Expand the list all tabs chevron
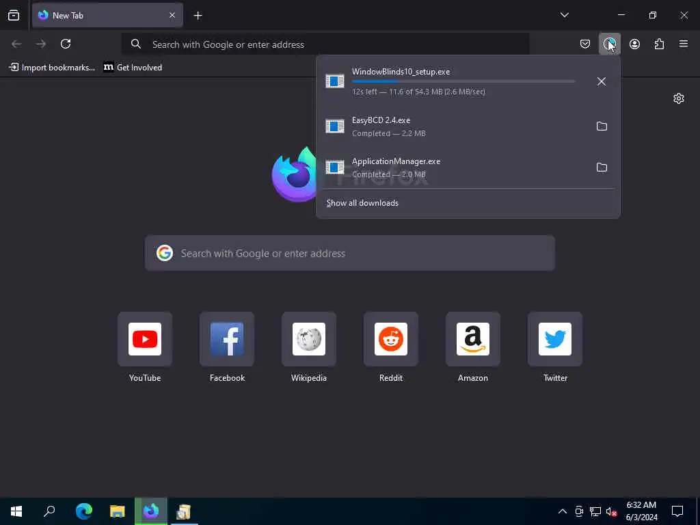The width and height of the screenshot is (700, 525). (564, 15)
